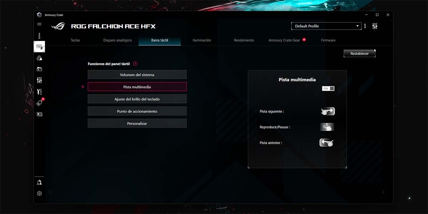Click the Pista multimedia panel heading

coord(297,80)
